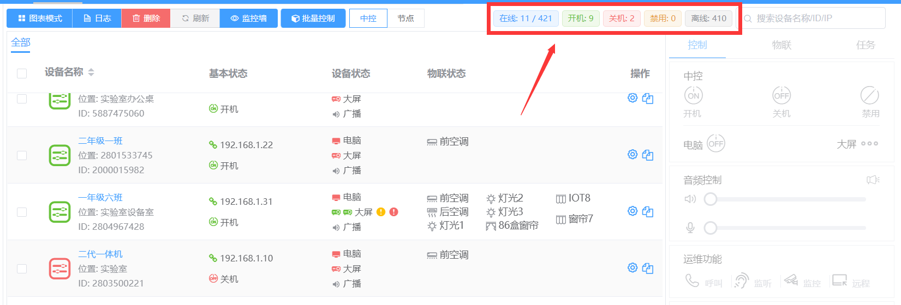Image resolution: width=901 pixels, height=305 pixels.
Task: Click the 监听 listen icon
Action: click(x=741, y=281)
